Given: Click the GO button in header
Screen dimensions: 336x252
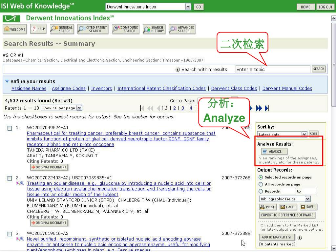Looking at the screenshot, I should pos(199,7).
